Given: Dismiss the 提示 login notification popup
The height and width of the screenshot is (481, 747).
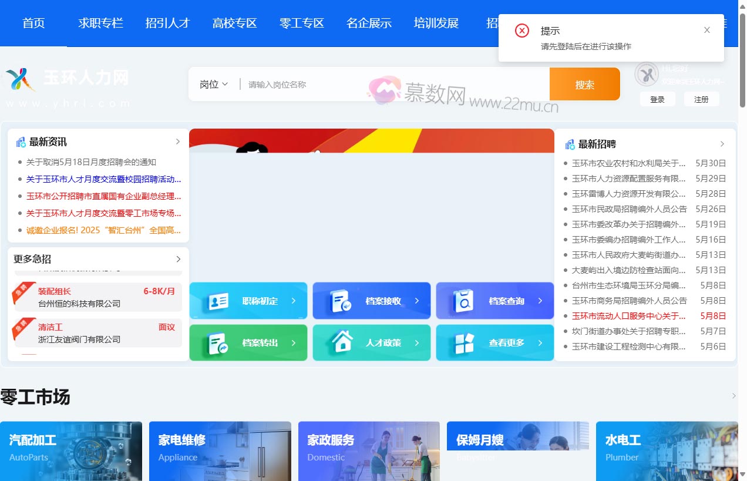Looking at the screenshot, I should point(707,30).
